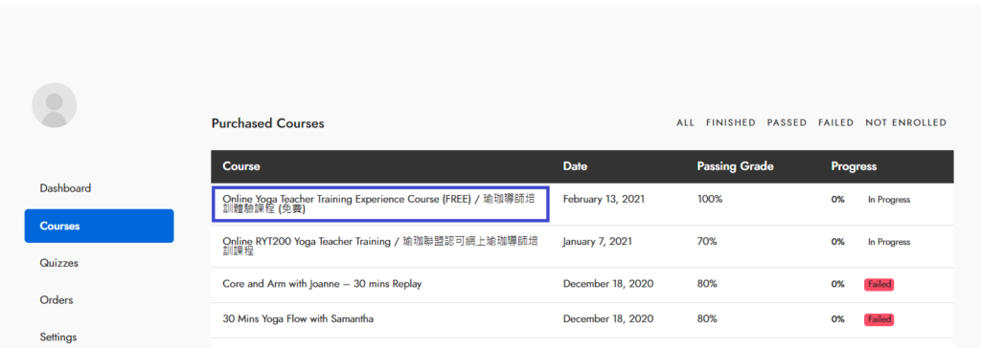981x348 pixels.
Task: Click the Failed badge for 30 Mins Yoga Flow
Action: 878,319
